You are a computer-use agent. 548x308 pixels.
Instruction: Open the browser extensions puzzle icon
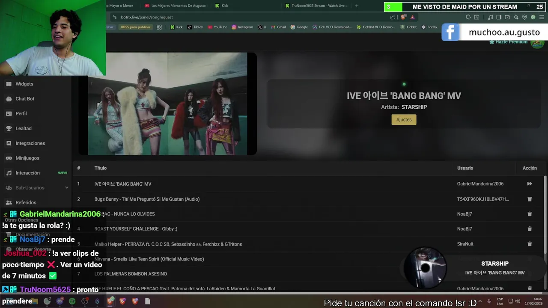tap(468, 17)
